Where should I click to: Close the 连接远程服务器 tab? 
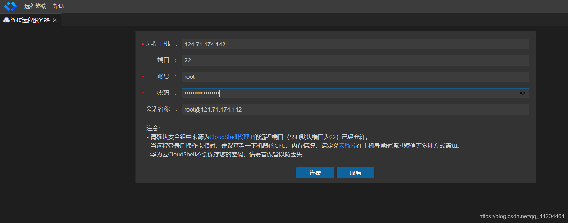(x=55, y=20)
